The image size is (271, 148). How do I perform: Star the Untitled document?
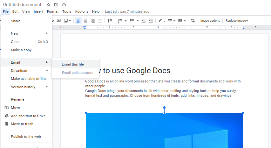coord(49,5)
